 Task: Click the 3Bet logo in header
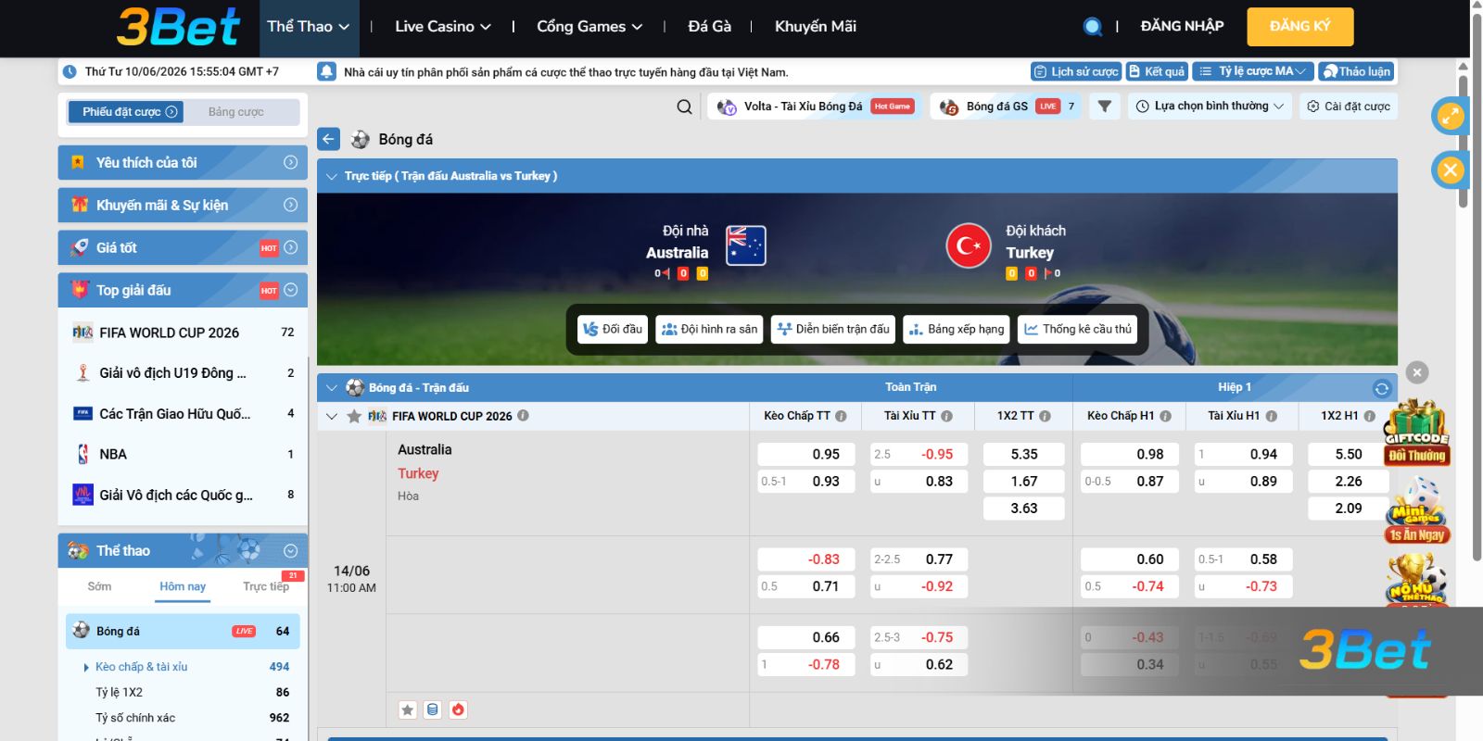(178, 27)
